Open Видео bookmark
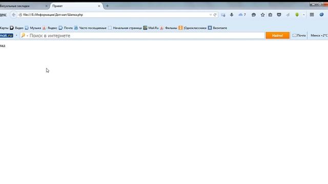328x184 pixels. pyautogui.click(x=17, y=28)
